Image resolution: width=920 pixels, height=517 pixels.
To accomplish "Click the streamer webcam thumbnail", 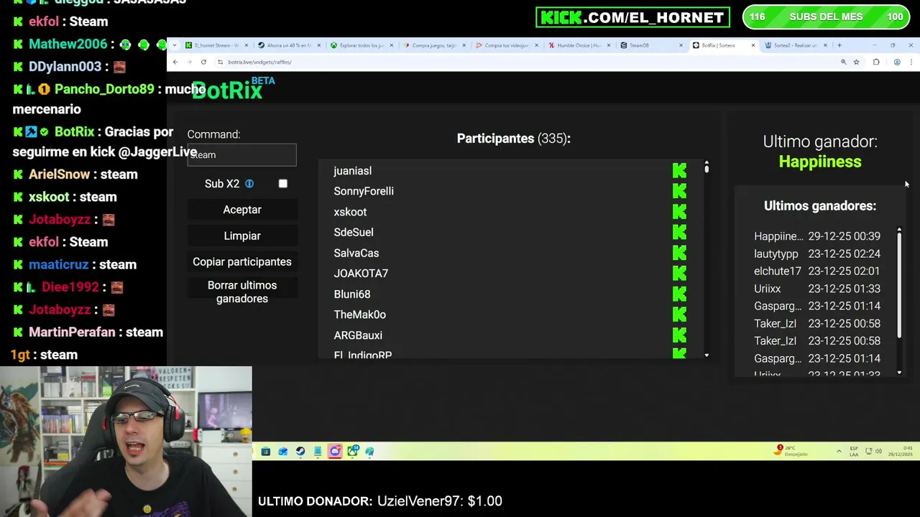I will (x=126, y=442).
